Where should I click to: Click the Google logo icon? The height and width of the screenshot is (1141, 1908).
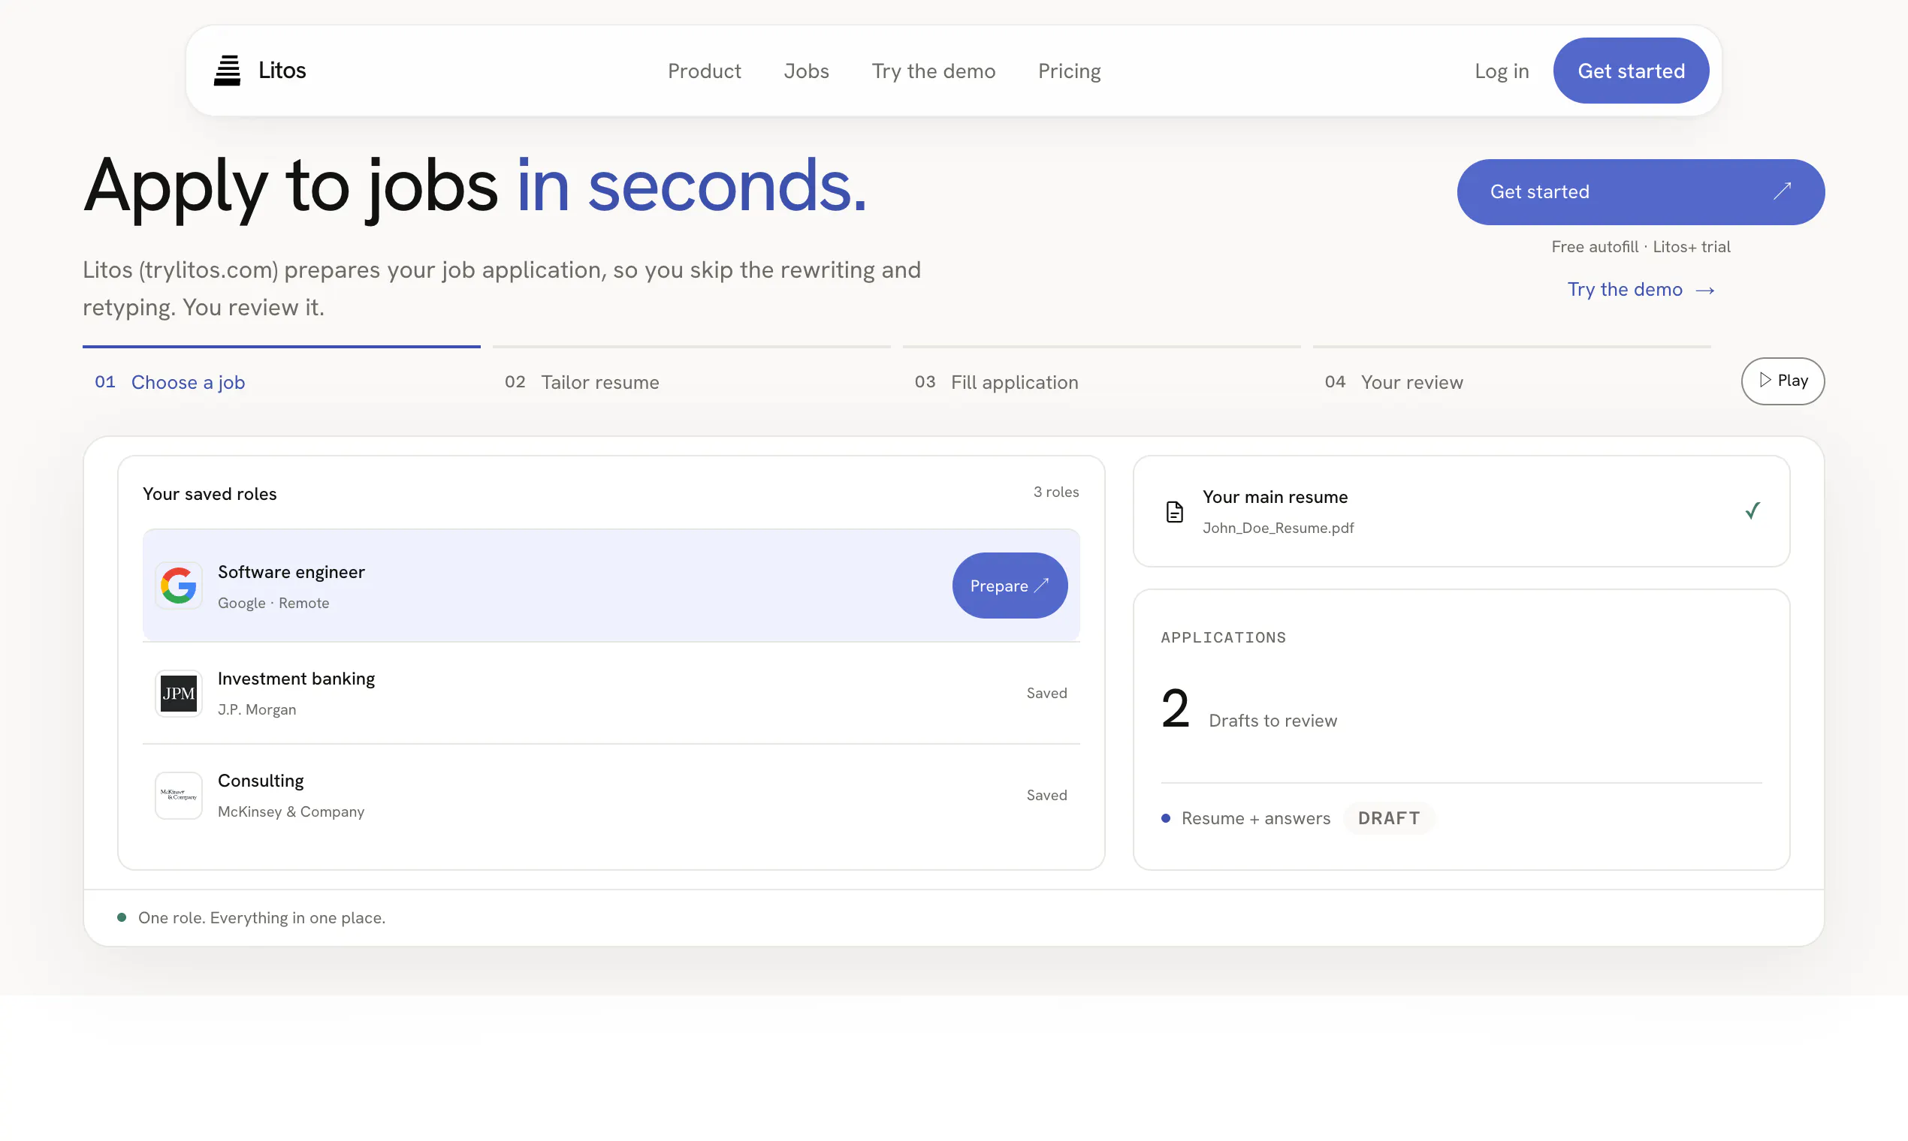[179, 585]
